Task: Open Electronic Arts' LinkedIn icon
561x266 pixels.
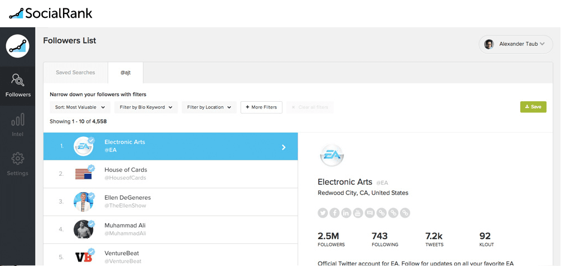Action: pos(347,213)
